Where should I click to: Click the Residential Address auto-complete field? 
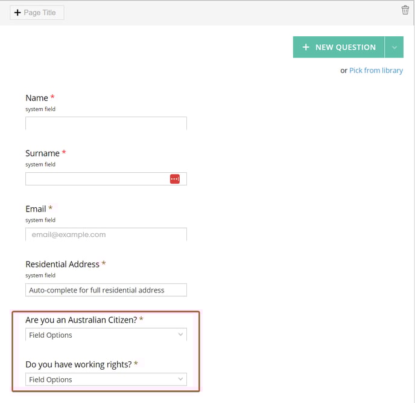click(106, 290)
